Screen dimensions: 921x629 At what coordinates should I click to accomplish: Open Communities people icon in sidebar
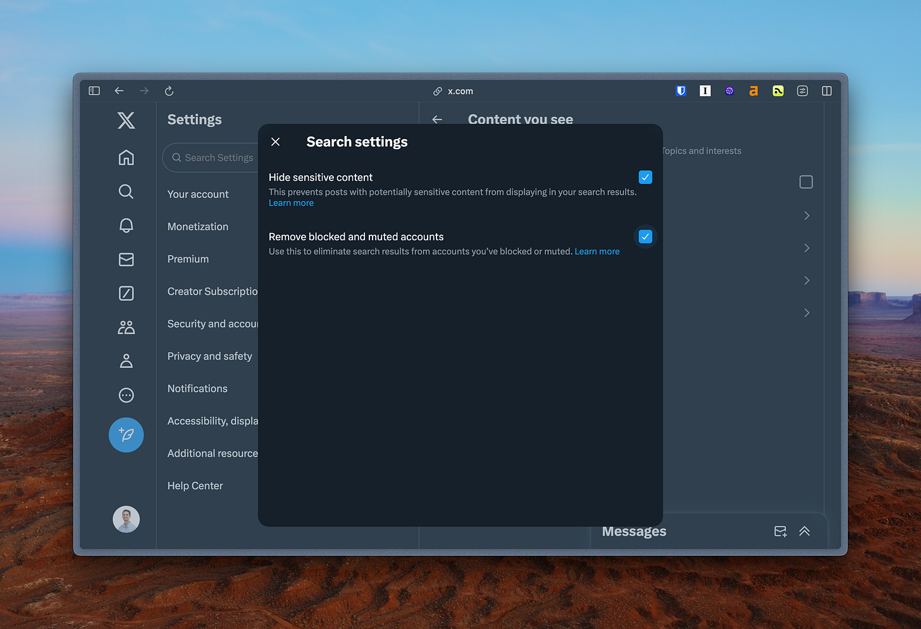[x=127, y=327]
